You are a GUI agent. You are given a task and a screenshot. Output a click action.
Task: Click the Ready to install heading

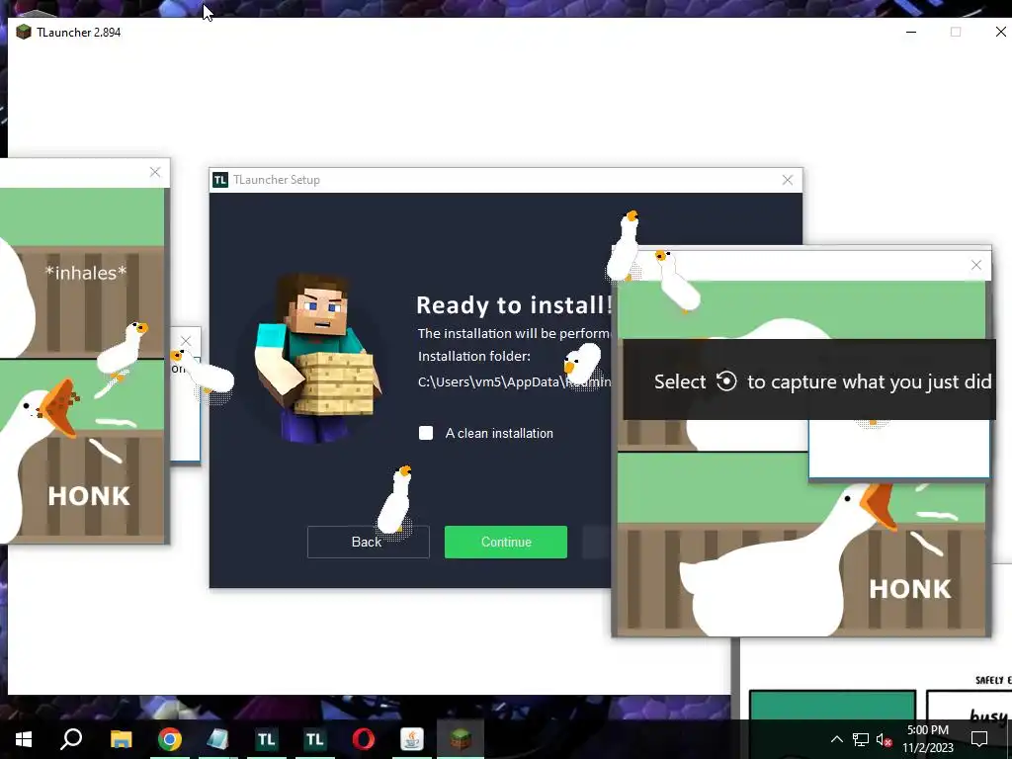click(513, 304)
